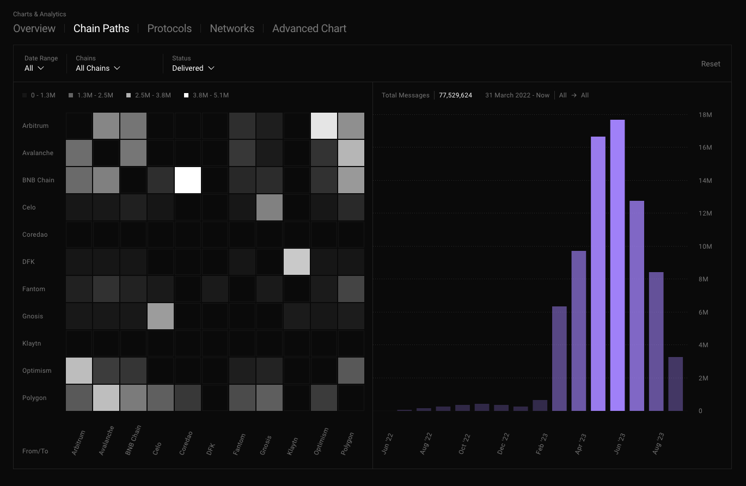Click the DFK to Klaytn heatmap cell
This screenshot has width=746, height=486.
point(296,261)
